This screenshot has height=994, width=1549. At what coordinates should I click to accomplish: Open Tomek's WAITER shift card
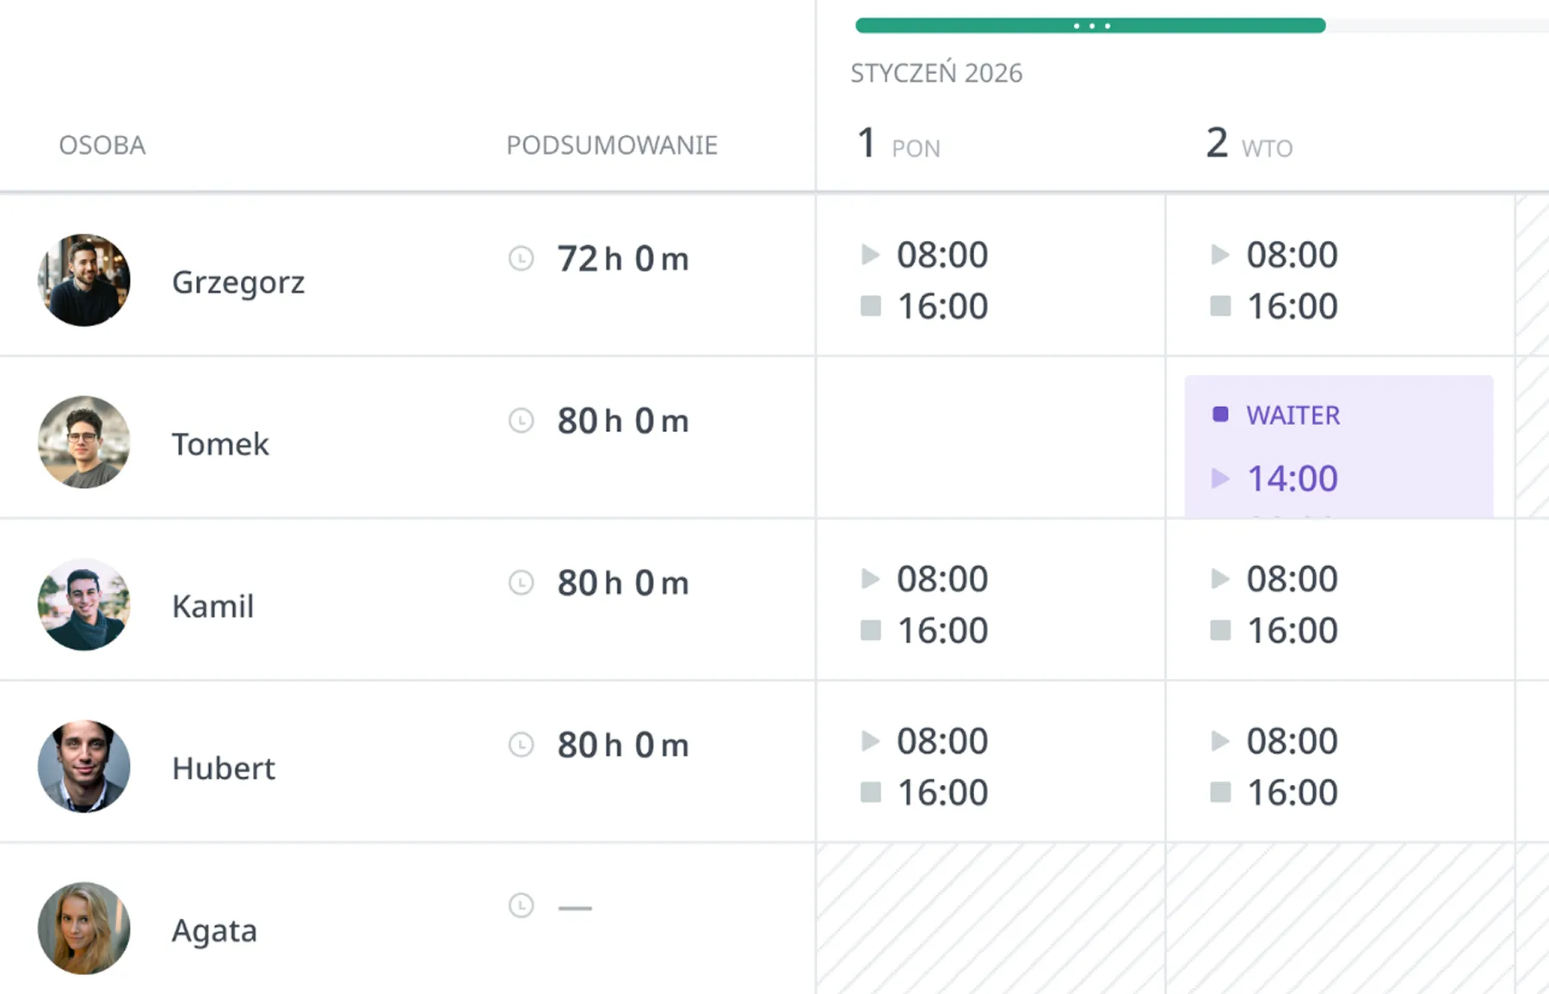click(1339, 447)
